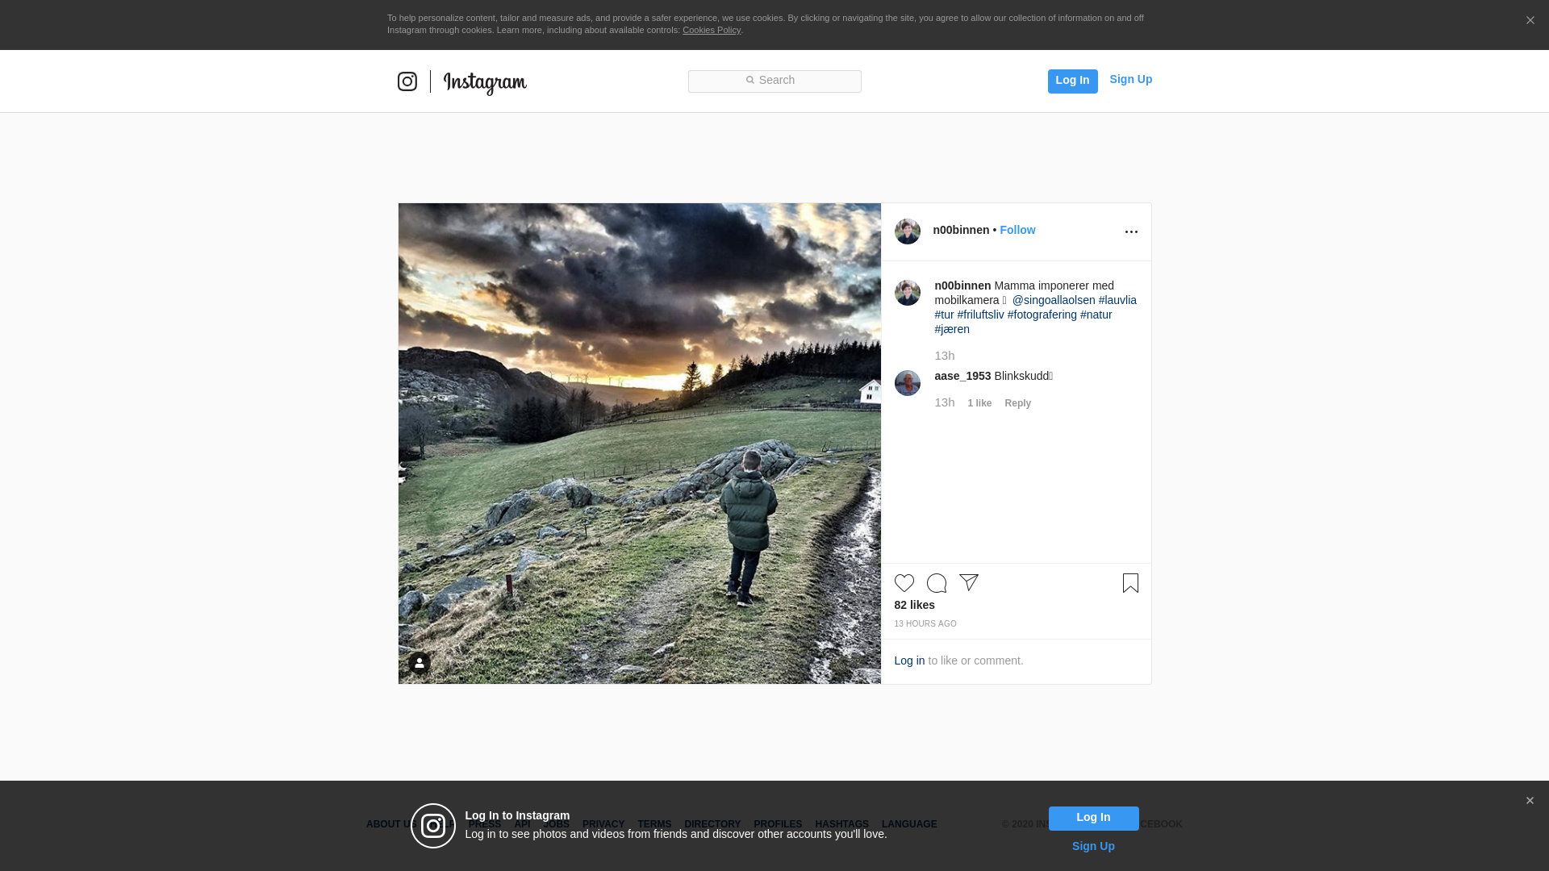Image resolution: width=1549 pixels, height=871 pixels.
Task: Open the PRIVACY footer link
Action: click(603, 824)
